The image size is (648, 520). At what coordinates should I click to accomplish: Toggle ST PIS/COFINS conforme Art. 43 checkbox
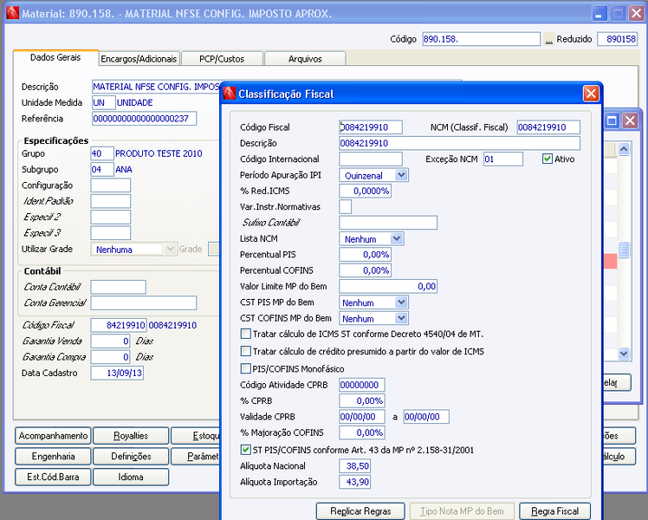pos(245,450)
